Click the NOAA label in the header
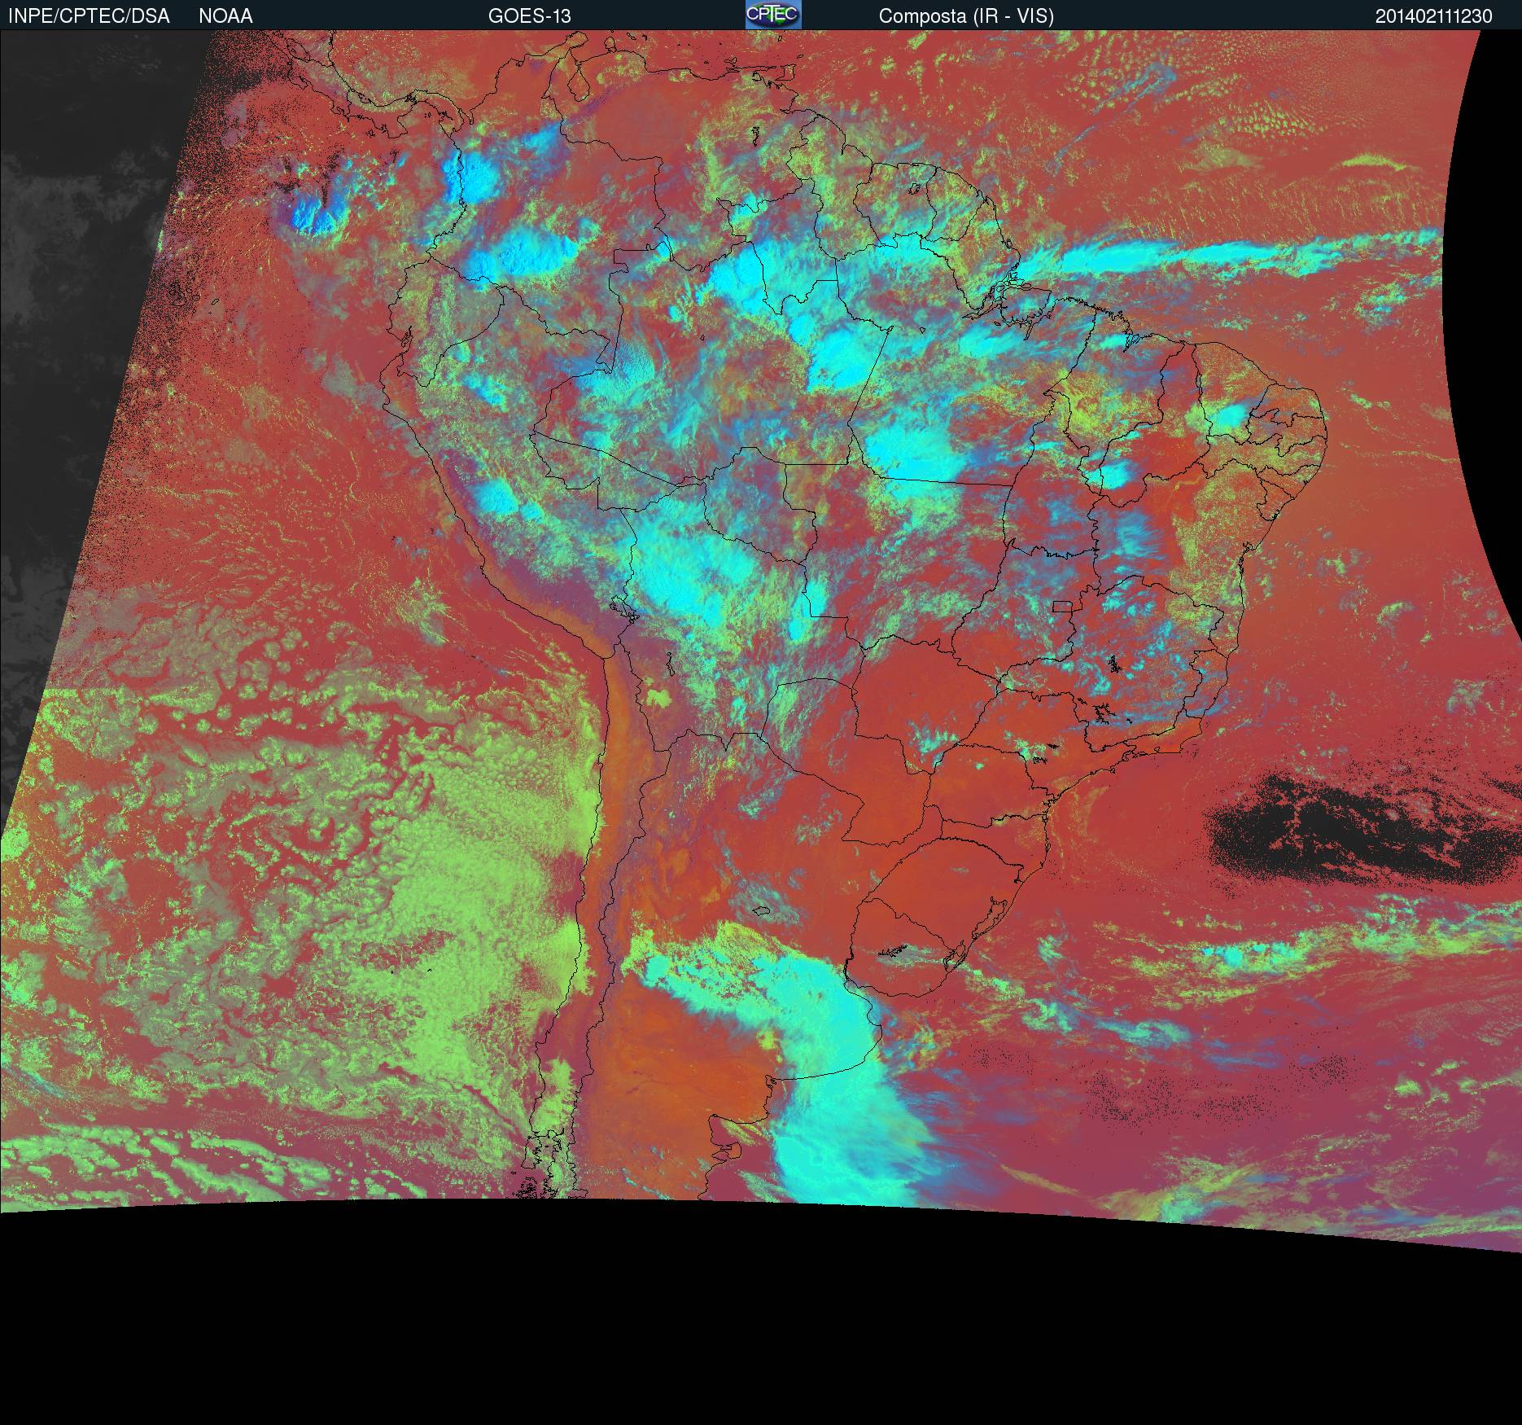Viewport: 1522px width, 1425px height. (225, 16)
